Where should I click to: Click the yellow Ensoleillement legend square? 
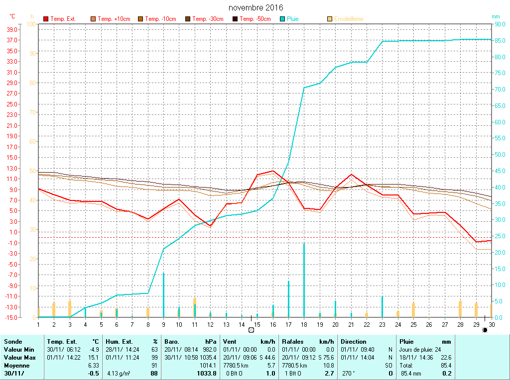tap(330, 19)
